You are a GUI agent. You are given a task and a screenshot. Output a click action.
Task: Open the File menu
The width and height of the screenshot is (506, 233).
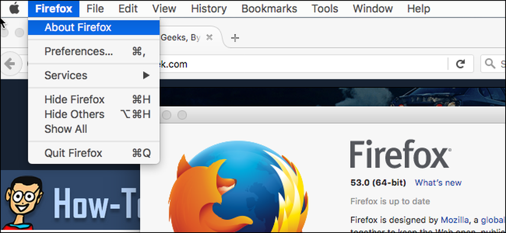pos(95,9)
